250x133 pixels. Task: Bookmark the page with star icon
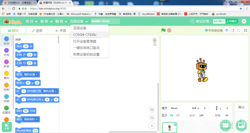(x=241, y=9)
